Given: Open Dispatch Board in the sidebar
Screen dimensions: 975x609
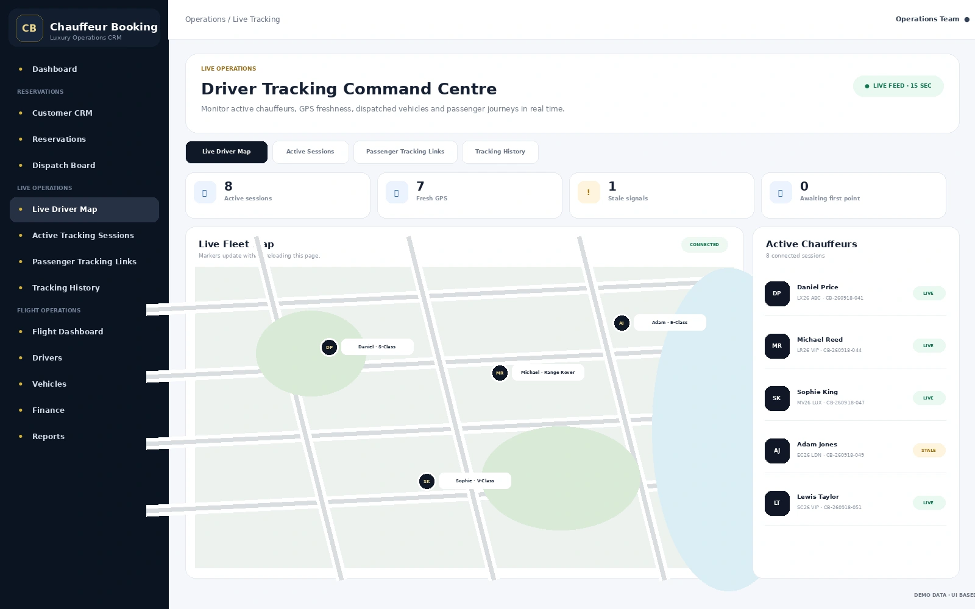Looking at the screenshot, I should click(84, 166).
